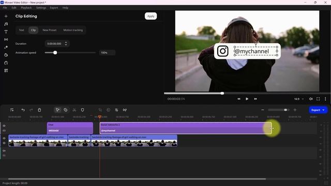Click the add track button

tap(12, 110)
